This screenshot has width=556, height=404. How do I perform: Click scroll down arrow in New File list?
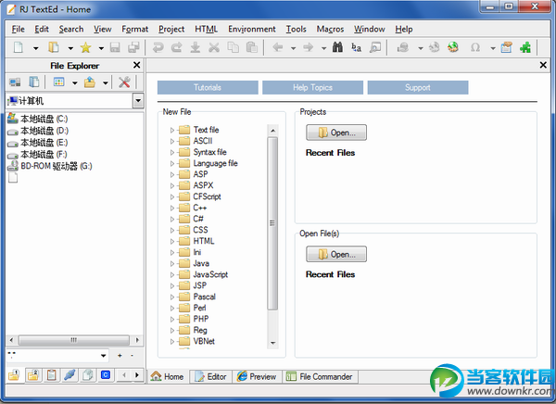click(x=272, y=343)
